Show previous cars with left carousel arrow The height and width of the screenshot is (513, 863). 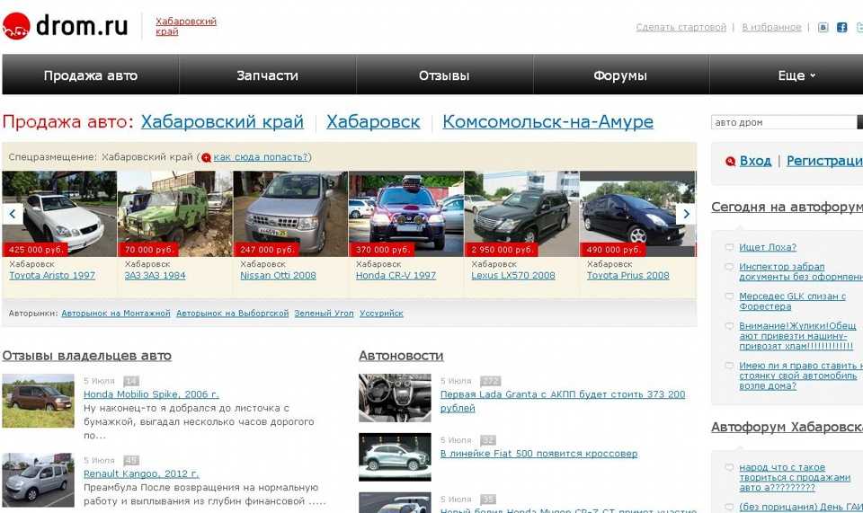click(12, 214)
